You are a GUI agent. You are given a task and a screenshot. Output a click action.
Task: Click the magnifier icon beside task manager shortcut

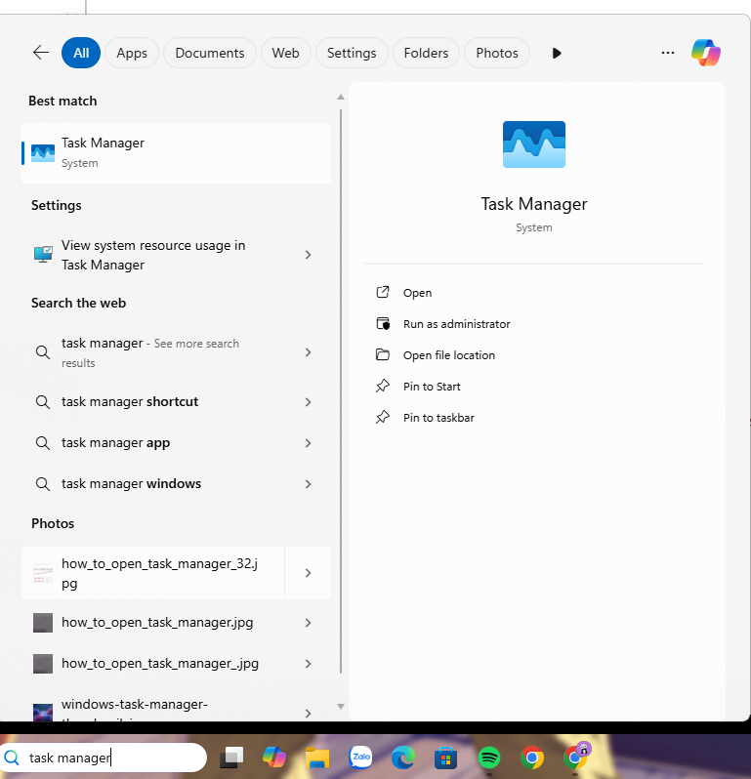(x=43, y=402)
